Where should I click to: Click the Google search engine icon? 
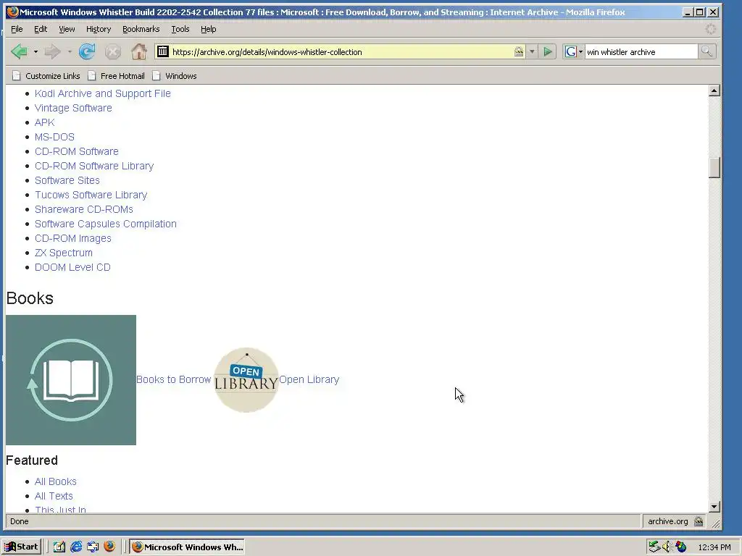[x=571, y=51]
